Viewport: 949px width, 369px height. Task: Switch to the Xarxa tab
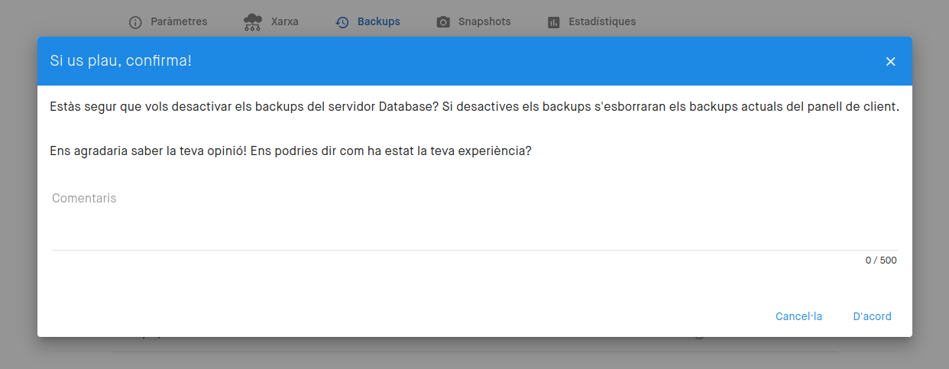271,21
